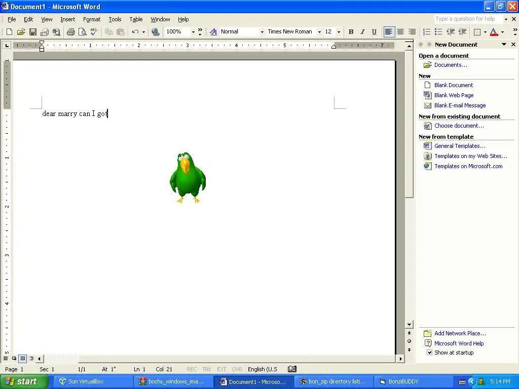Click the Paste toolbar icon
The width and height of the screenshot is (519, 389).
[x=121, y=32]
